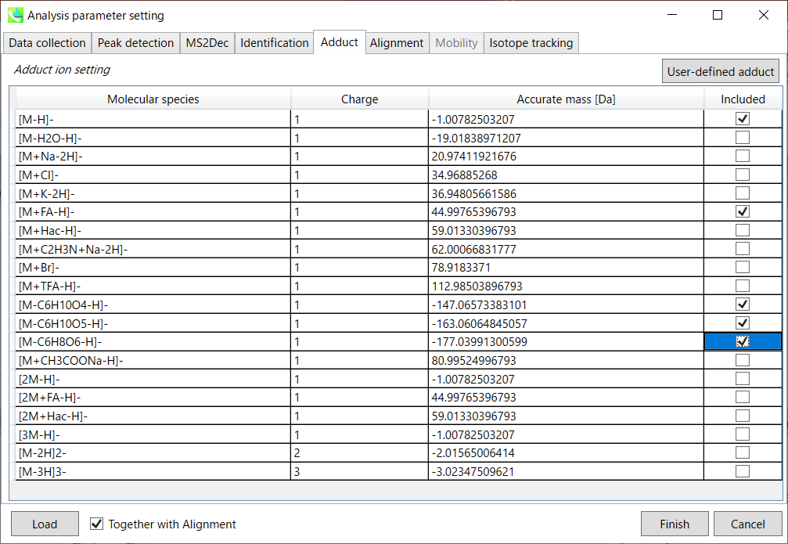Disable the [M+FA-H]- adduct checkbox
The width and height of the screenshot is (788, 544).
[743, 211]
